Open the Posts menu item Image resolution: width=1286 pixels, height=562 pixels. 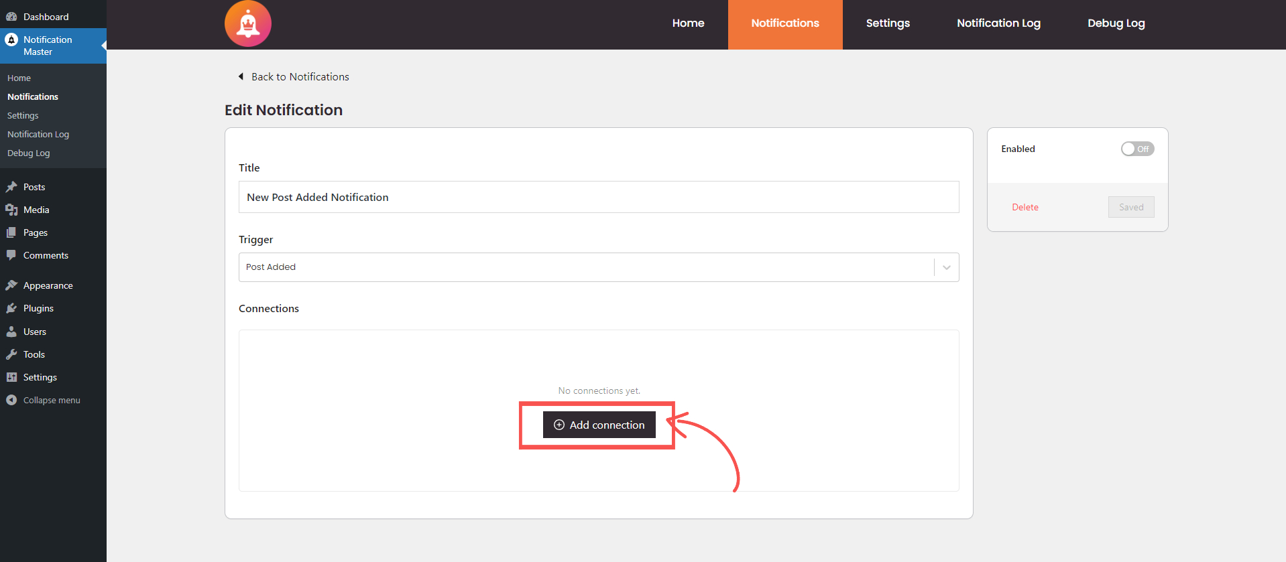point(53,187)
